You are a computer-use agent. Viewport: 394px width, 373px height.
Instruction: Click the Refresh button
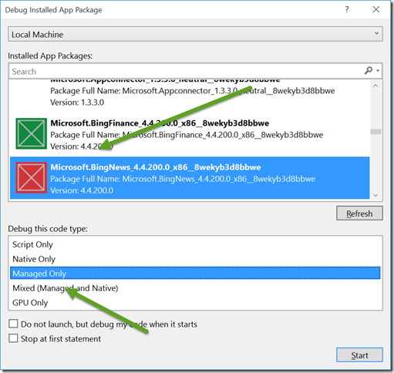tap(359, 213)
